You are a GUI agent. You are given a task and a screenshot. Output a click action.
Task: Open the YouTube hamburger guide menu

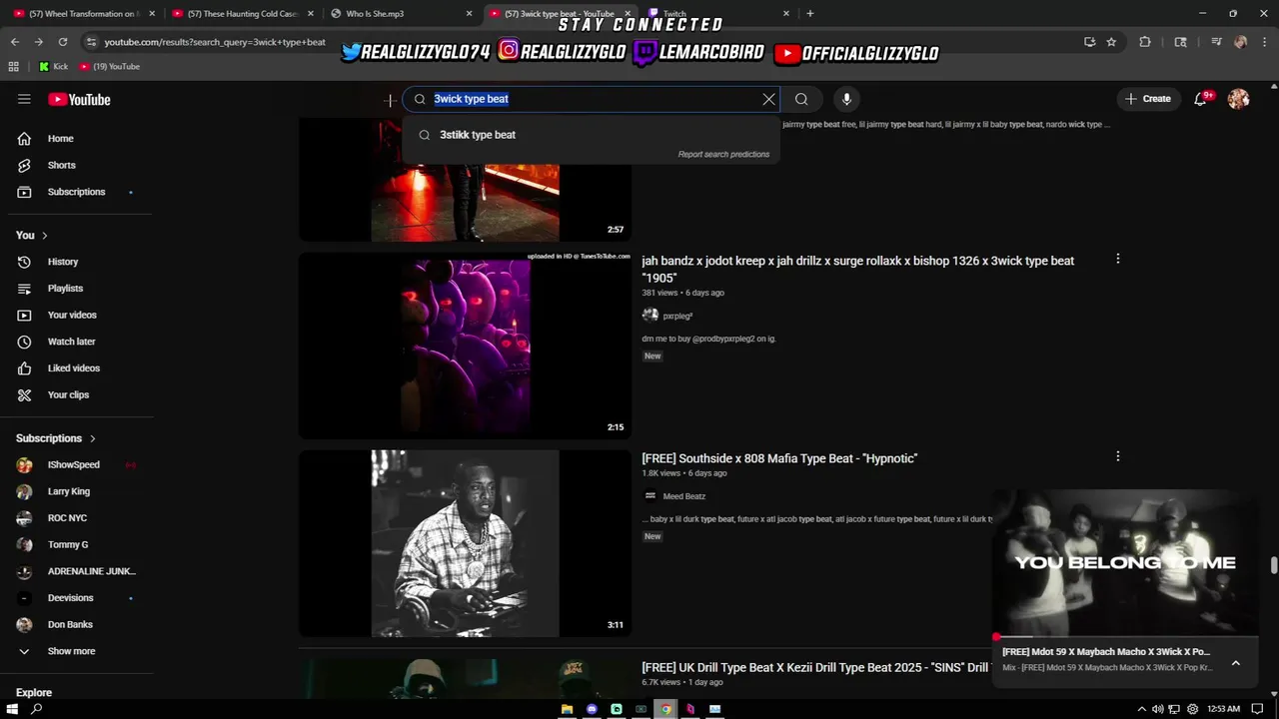pyautogui.click(x=24, y=99)
